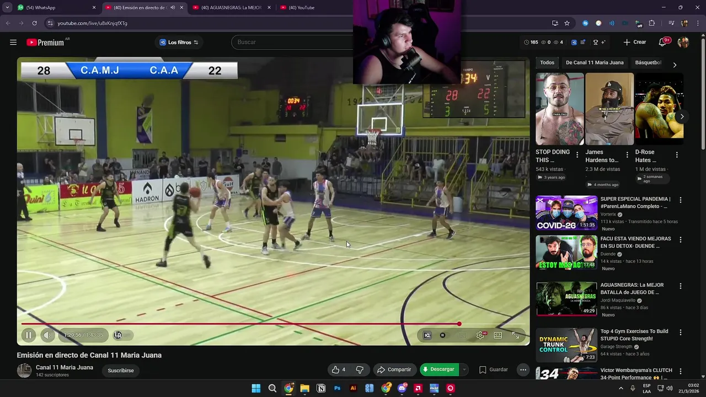Click 'Suscribirse' to subscribe to the channel
Image resolution: width=706 pixels, height=397 pixels.
tap(121, 371)
